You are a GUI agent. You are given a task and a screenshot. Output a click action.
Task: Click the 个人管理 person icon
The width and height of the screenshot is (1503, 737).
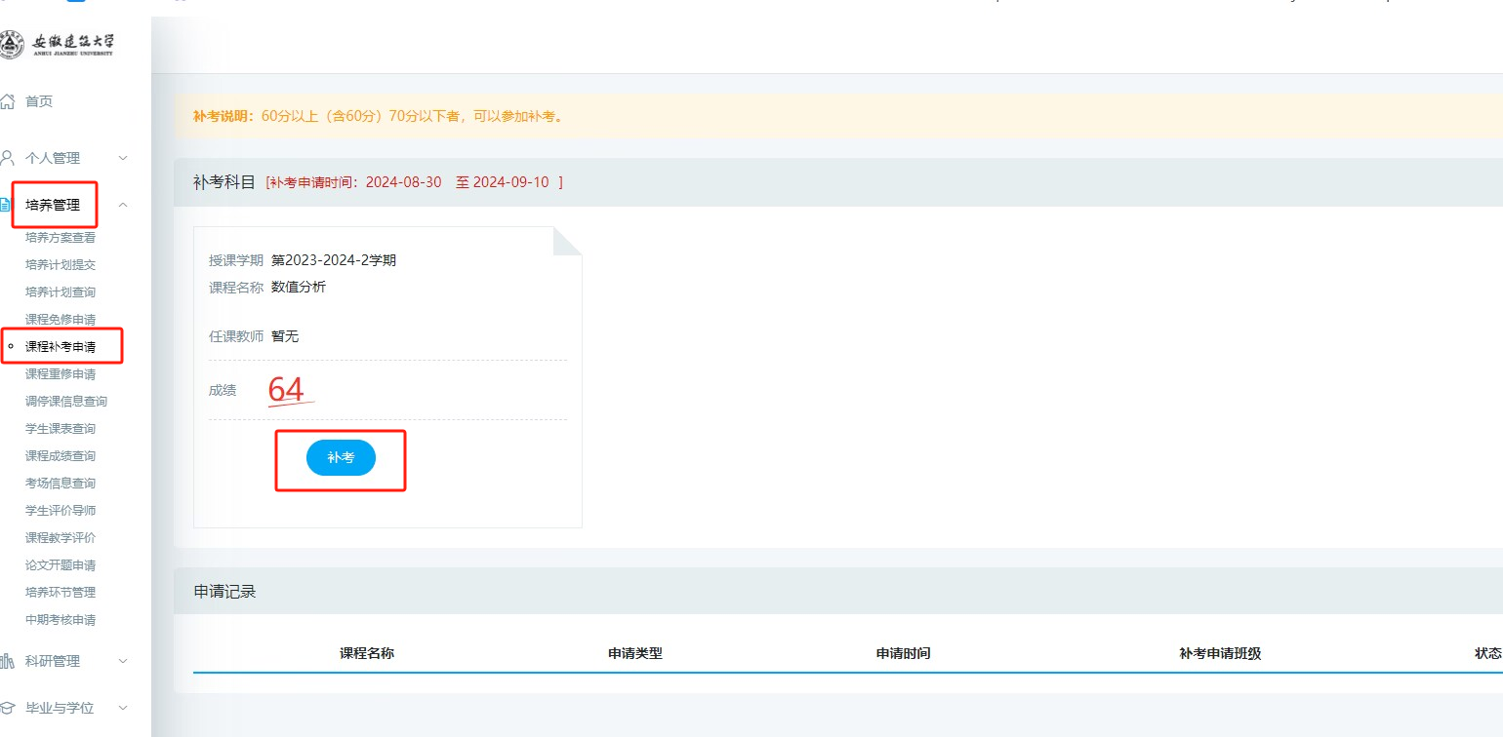point(8,158)
